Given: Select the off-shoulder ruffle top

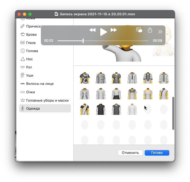Looking at the screenshot, I should pyautogui.click(x=148, y=94).
